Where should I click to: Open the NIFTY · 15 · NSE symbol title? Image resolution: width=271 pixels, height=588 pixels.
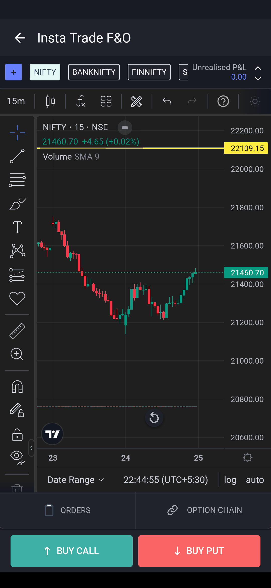pos(75,127)
